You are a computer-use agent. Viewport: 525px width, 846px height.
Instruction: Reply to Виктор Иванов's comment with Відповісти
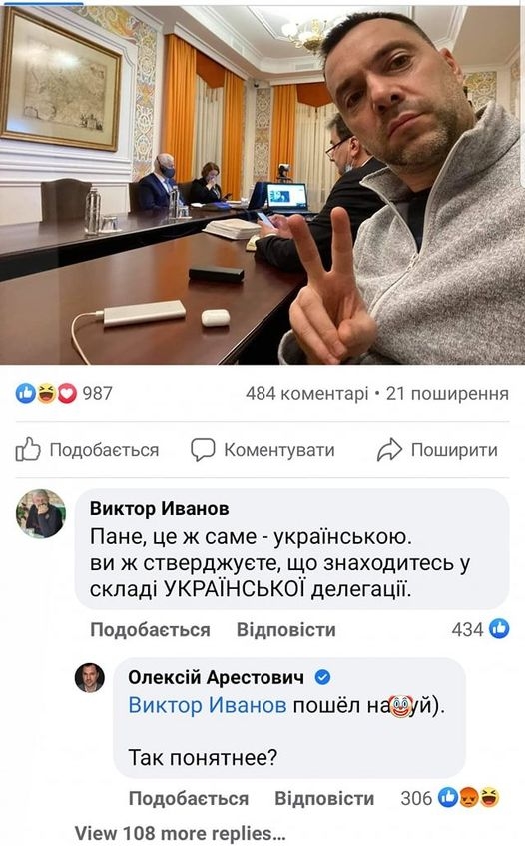click(x=286, y=629)
